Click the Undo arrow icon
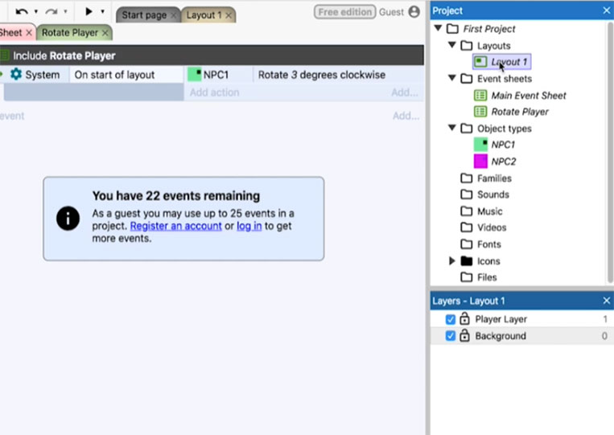 tap(22, 12)
